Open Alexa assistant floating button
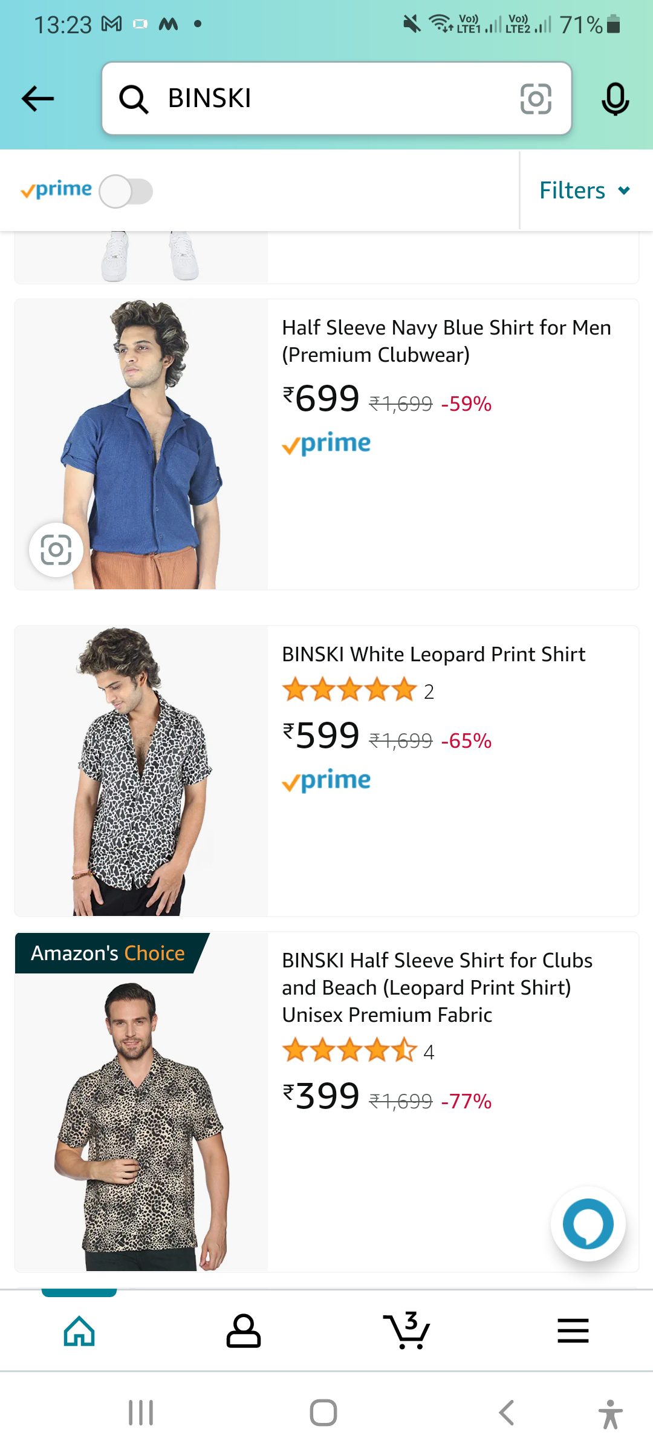The width and height of the screenshot is (653, 1452). pyautogui.click(x=588, y=1223)
